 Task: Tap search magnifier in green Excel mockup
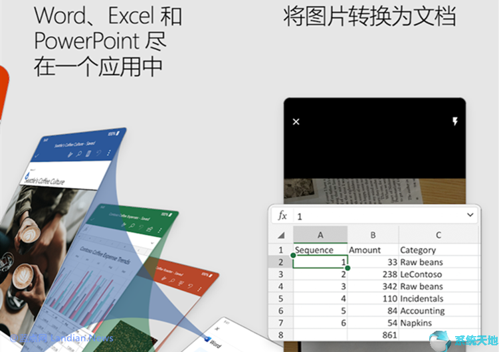(132, 226)
